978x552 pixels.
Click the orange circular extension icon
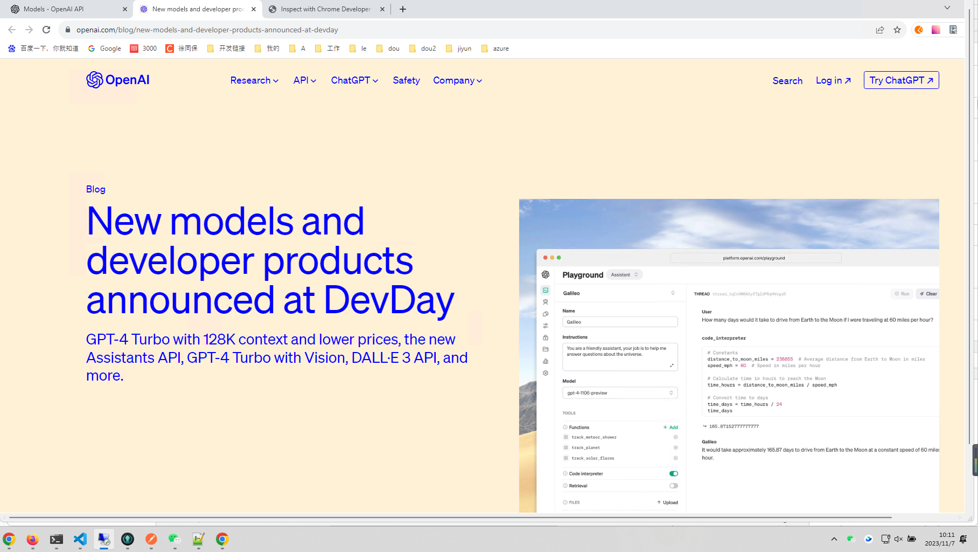tap(919, 30)
